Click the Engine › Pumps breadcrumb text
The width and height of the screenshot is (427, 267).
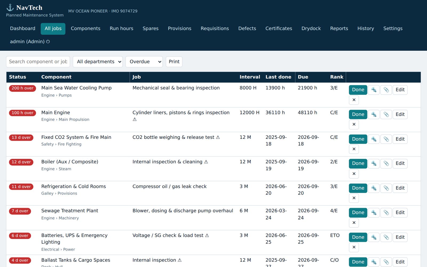[56, 95]
